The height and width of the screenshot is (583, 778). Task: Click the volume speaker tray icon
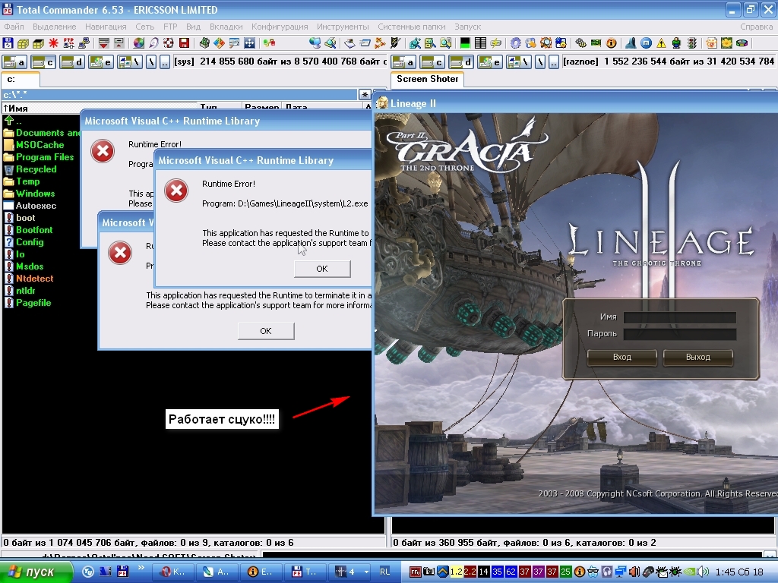pos(703,572)
